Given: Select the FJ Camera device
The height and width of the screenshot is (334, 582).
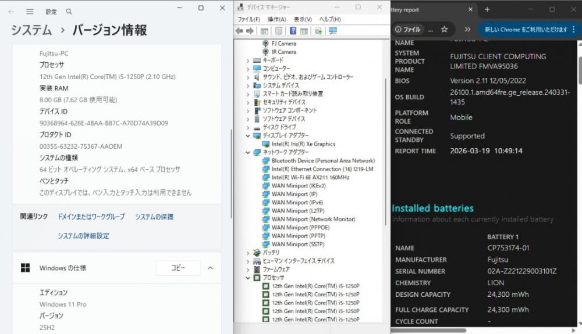Looking at the screenshot, I should pyautogui.click(x=284, y=44).
